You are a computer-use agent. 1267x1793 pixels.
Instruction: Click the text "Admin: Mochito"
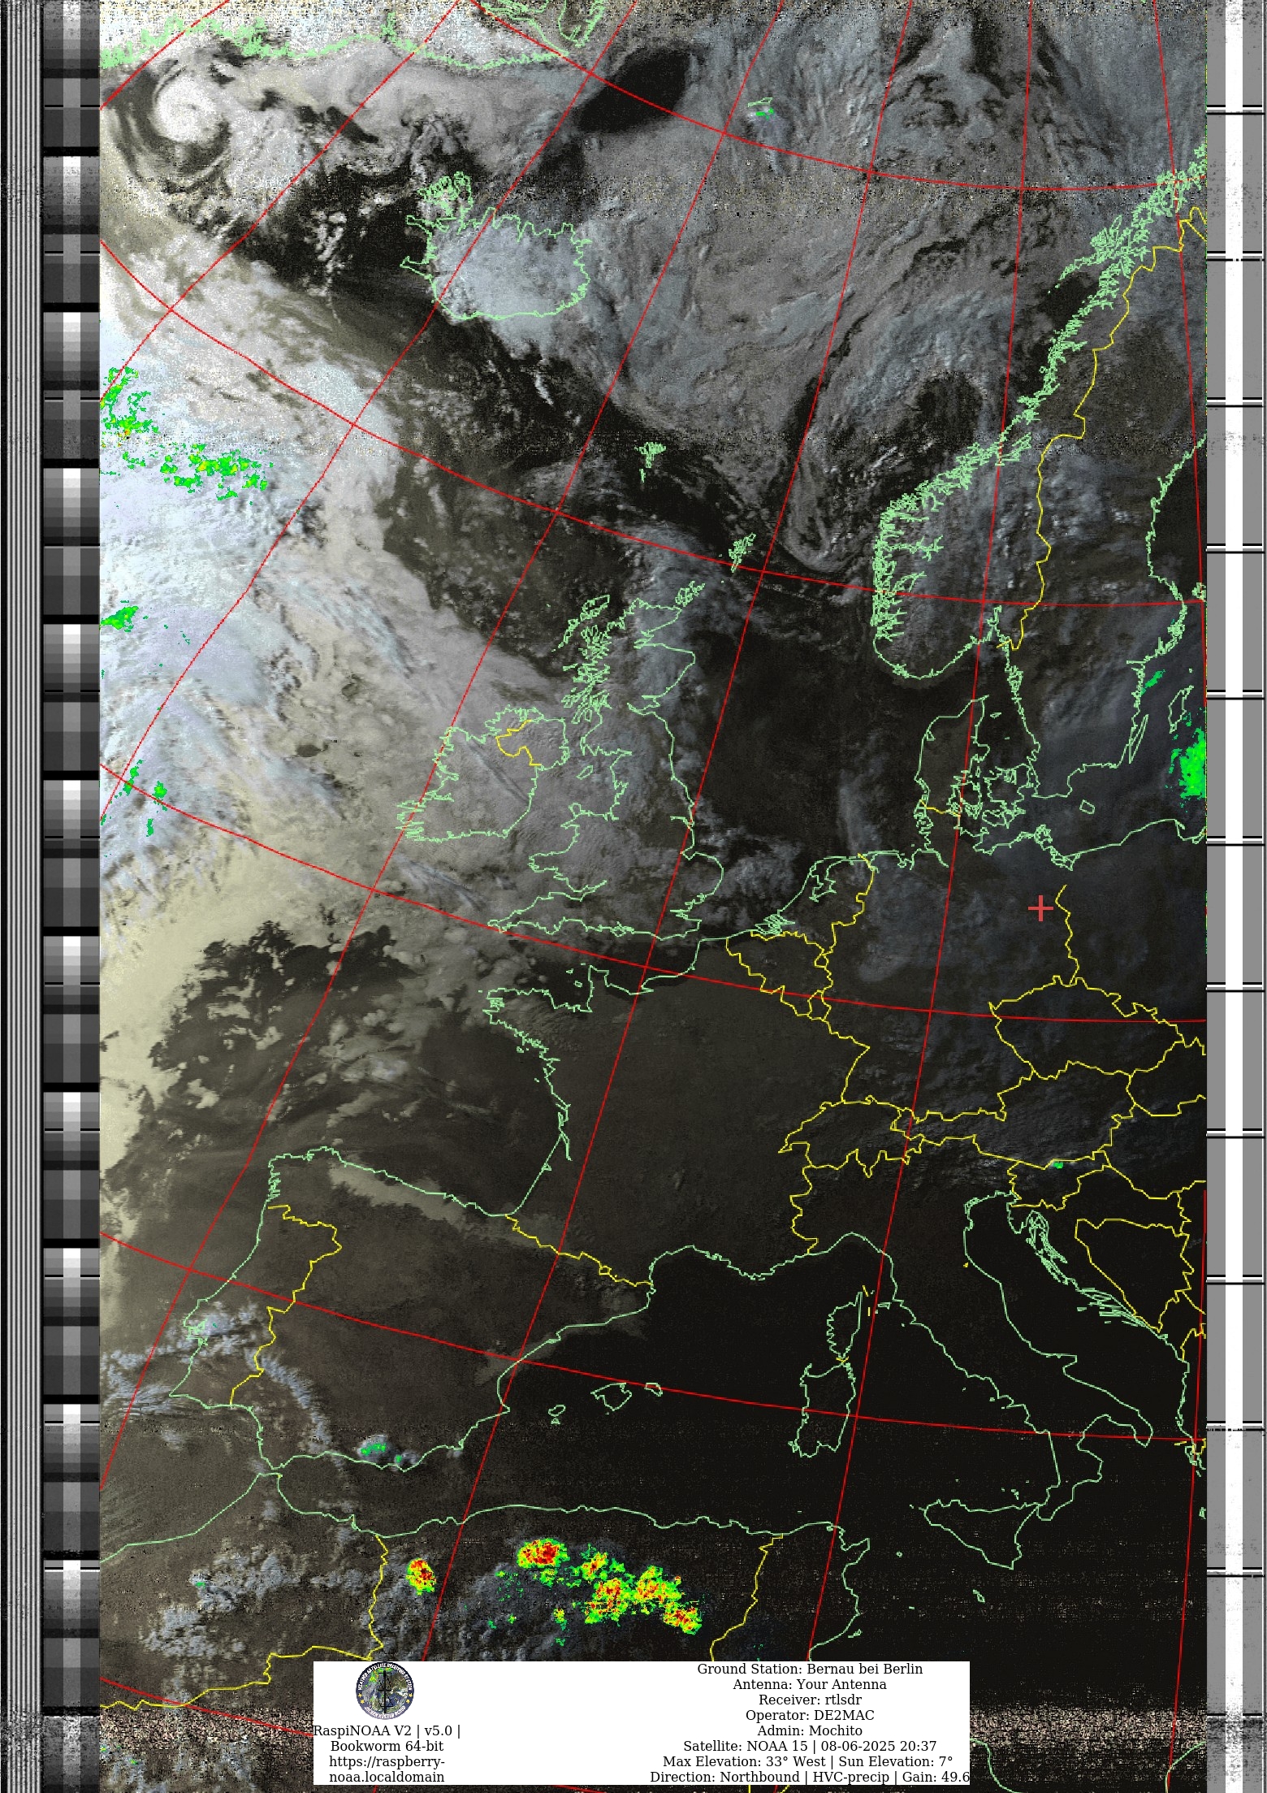pos(810,1730)
